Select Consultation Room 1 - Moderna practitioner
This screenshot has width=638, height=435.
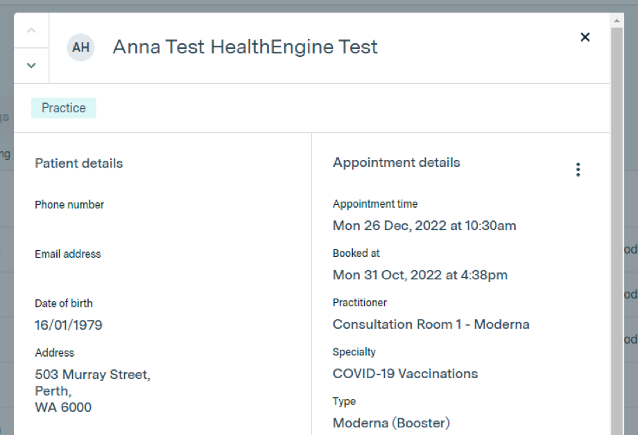pos(431,324)
